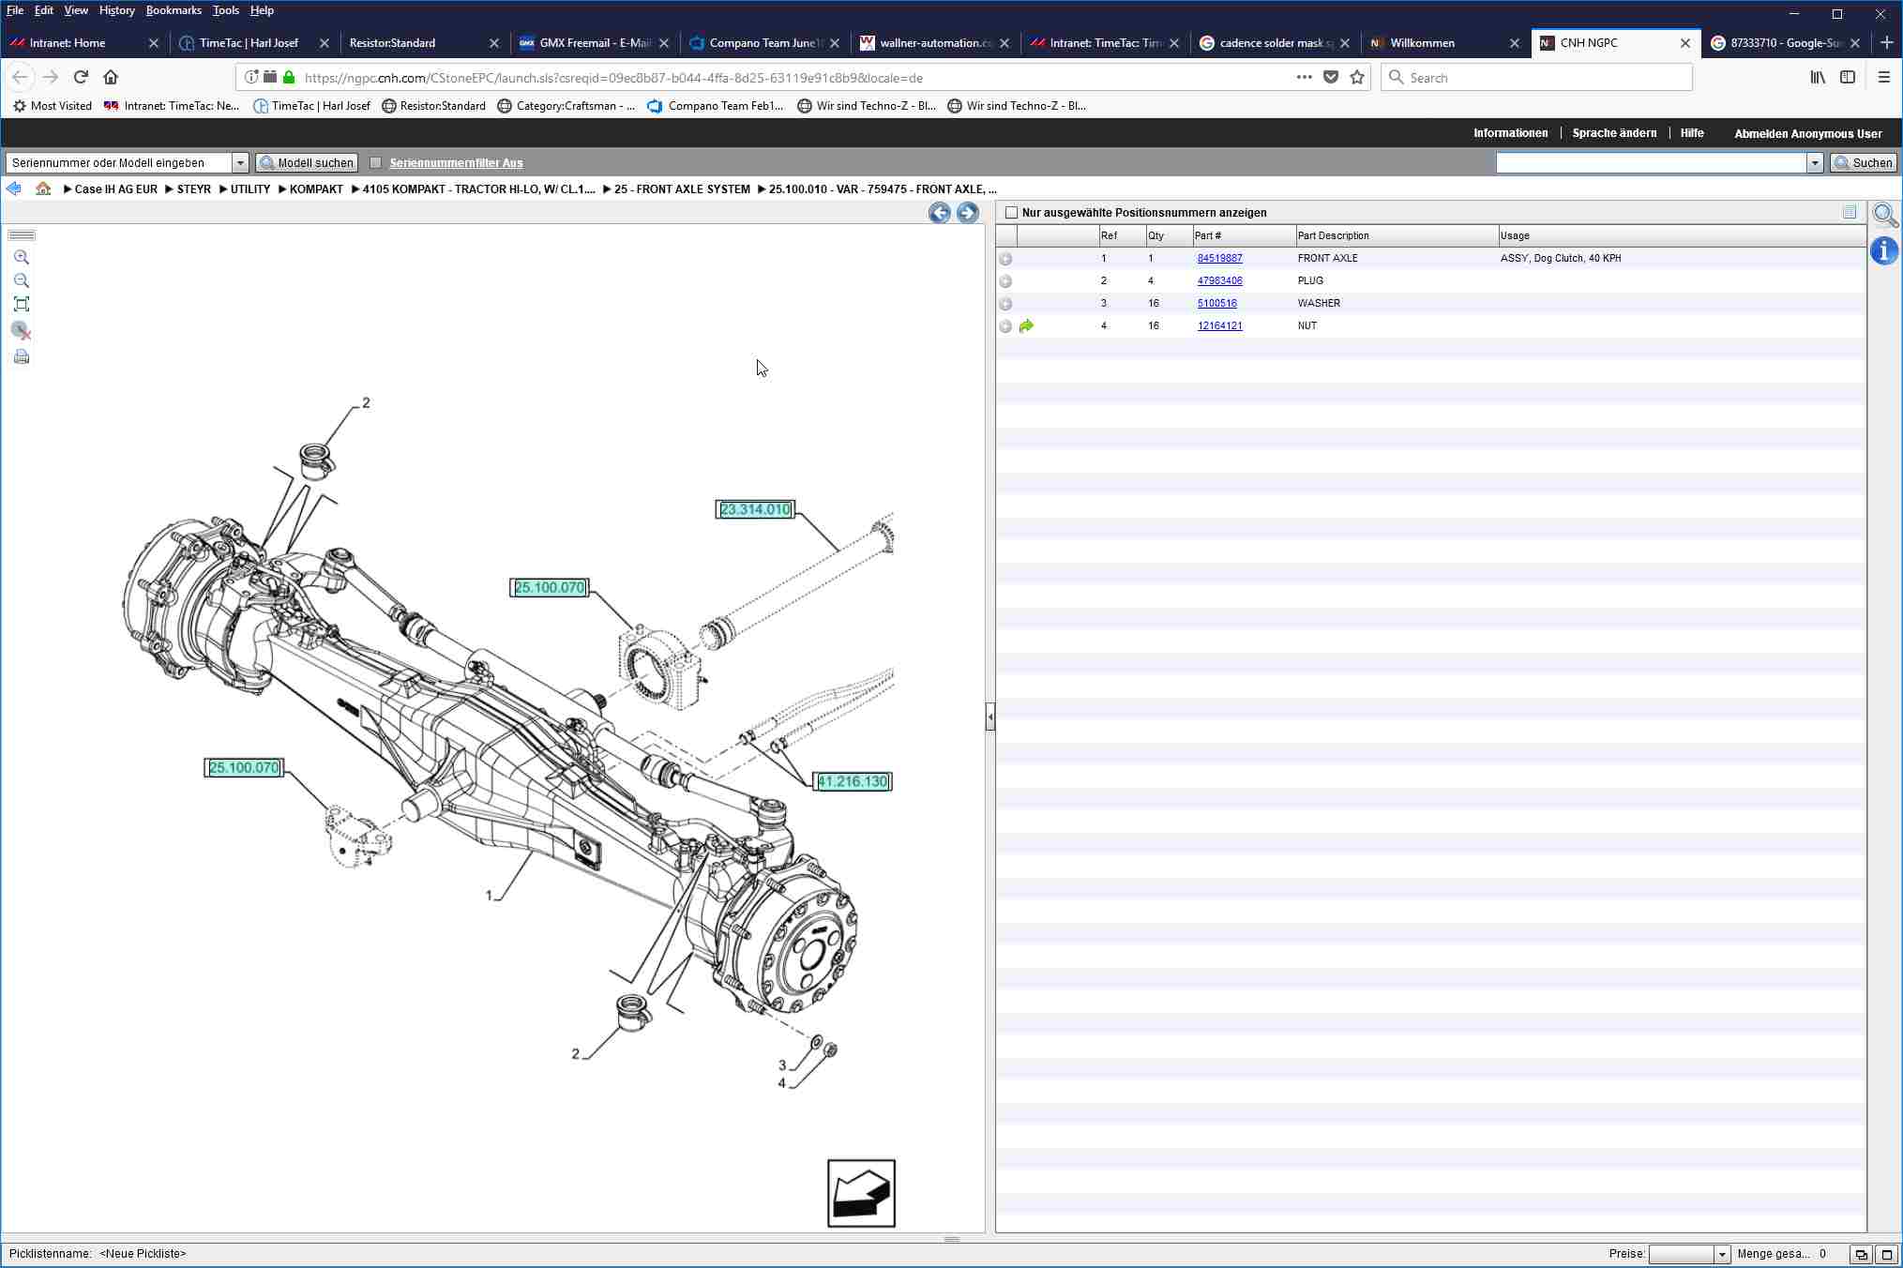This screenshot has width=1903, height=1268.
Task: Click the fit-to-window diagram icon
Action: click(x=22, y=304)
